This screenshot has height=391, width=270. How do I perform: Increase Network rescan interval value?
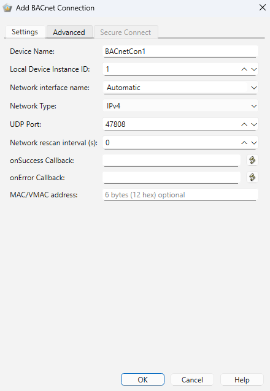click(x=244, y=143)
